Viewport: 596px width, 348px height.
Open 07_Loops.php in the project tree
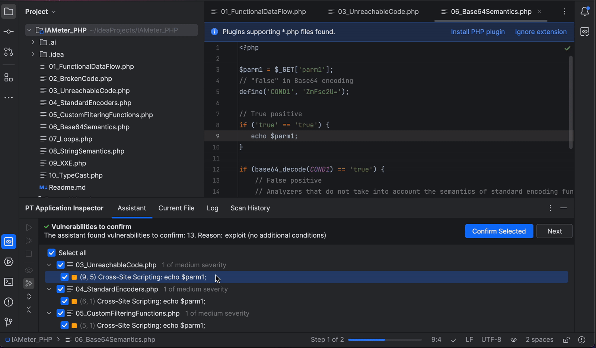pos(70,139)
